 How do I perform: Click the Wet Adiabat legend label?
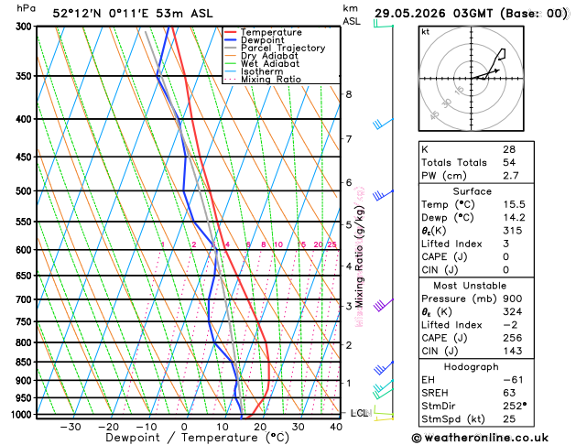point(270,63)
